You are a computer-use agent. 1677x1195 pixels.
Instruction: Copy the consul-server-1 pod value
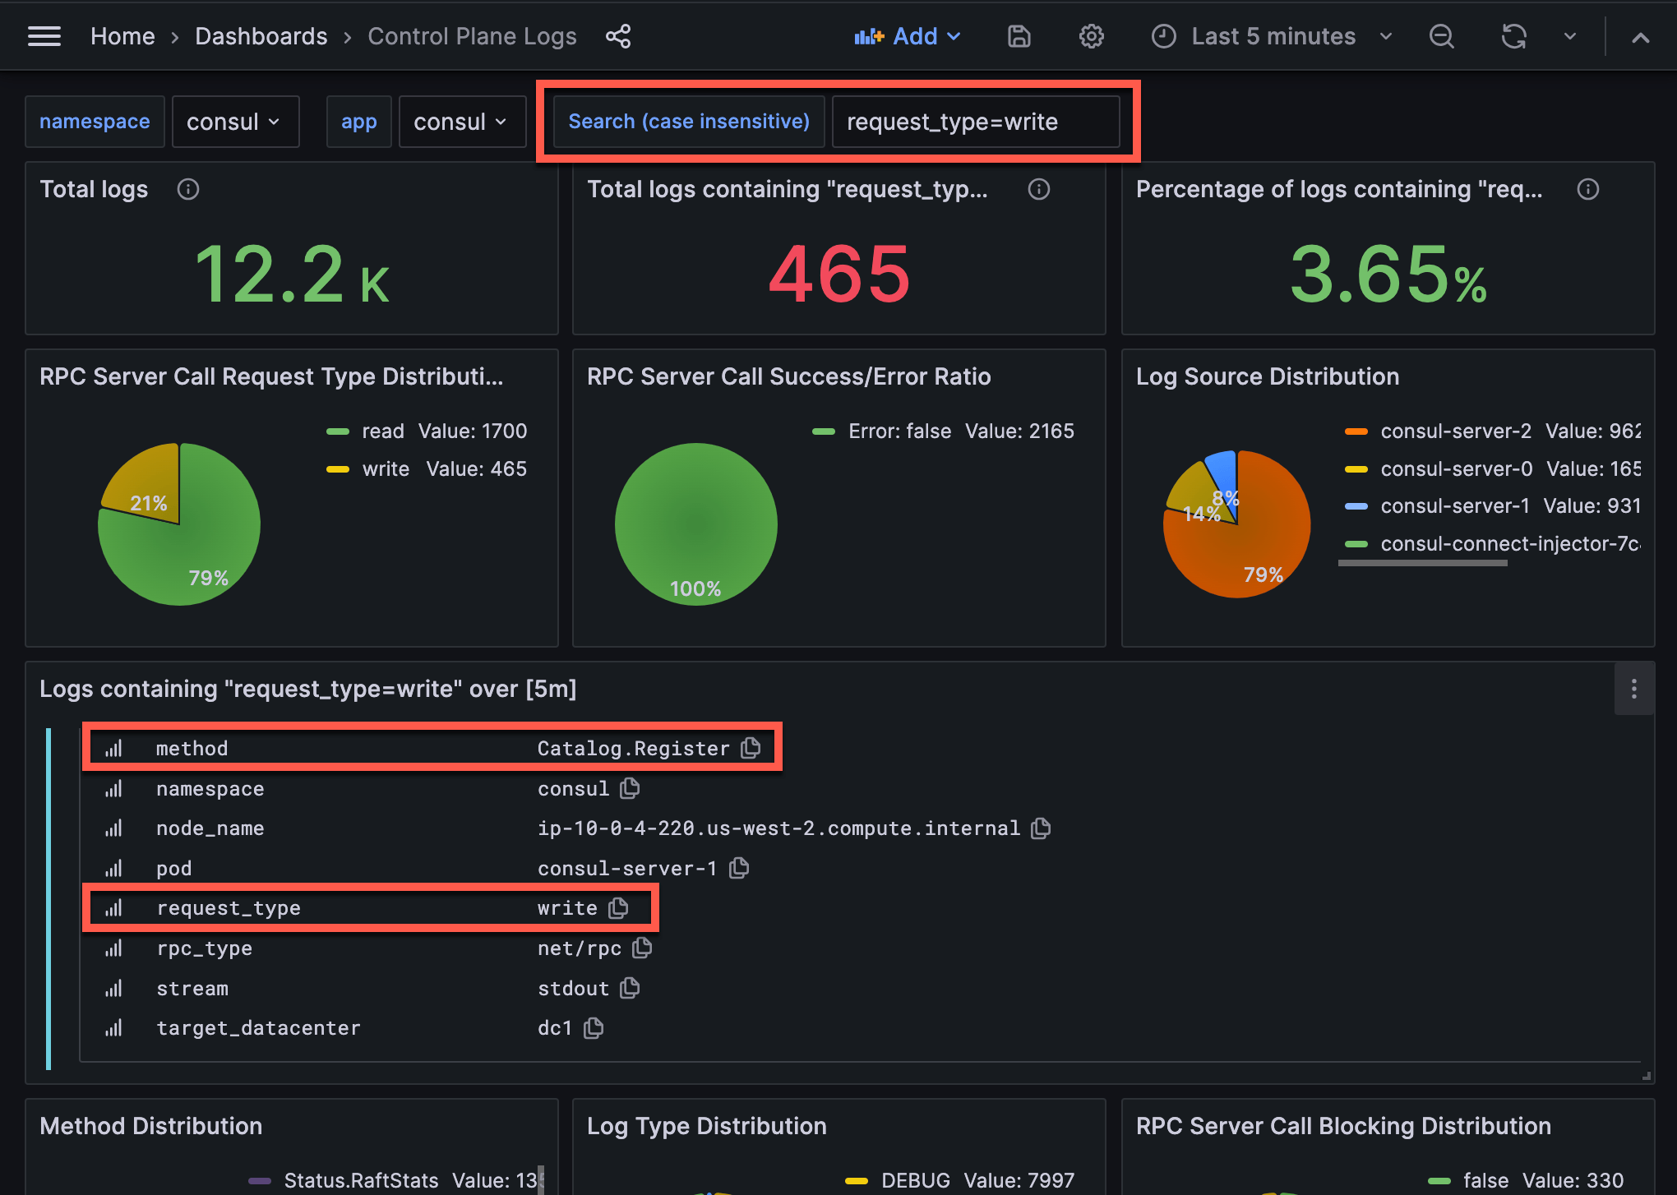(739, 868)
